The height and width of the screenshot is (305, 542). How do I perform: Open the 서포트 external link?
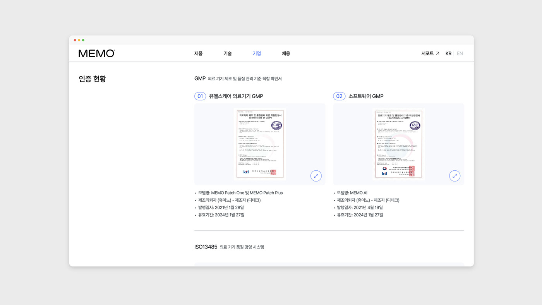pos(431,53)
